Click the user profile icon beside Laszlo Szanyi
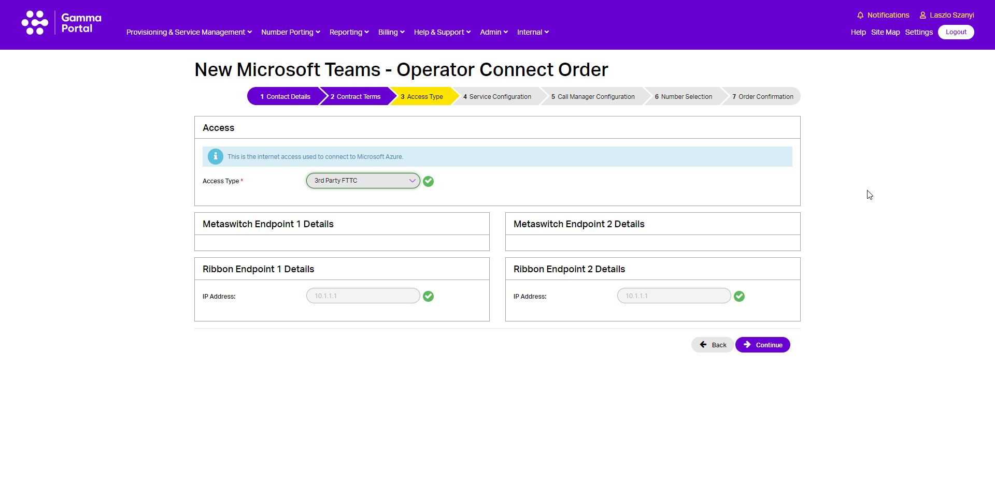Viewport: 995px width, 485px height. [x=923, y=16]
